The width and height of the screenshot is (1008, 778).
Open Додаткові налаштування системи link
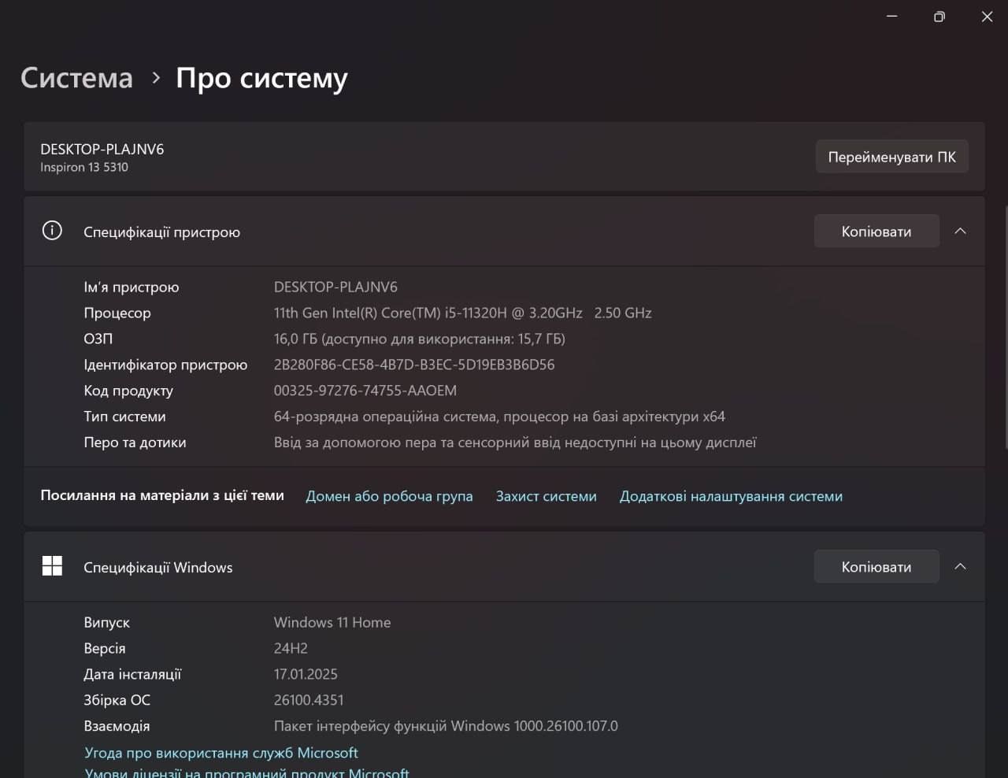click(731, 496)
